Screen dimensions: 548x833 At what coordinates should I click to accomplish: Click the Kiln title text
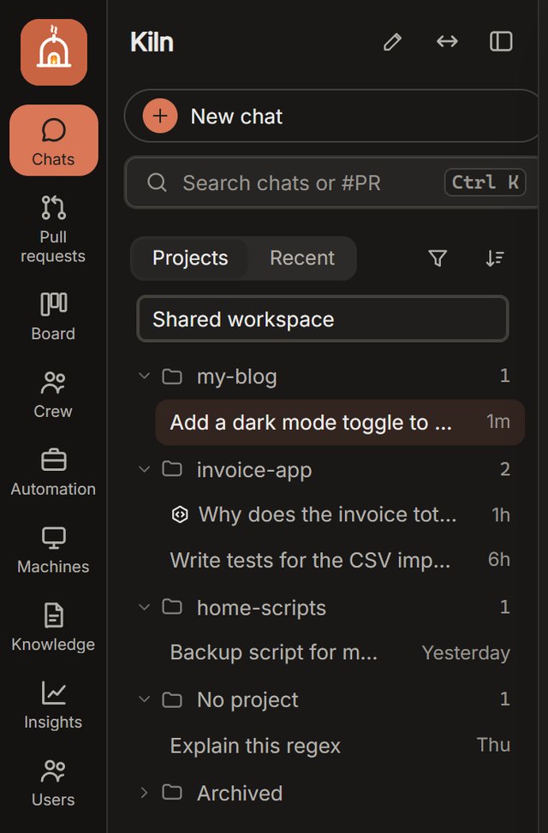[x=152, y=42]
